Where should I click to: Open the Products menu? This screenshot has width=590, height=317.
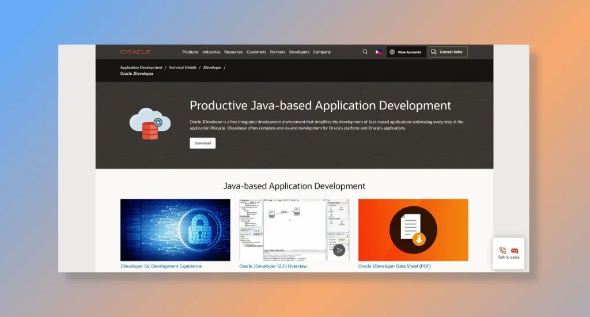point(190,52)
